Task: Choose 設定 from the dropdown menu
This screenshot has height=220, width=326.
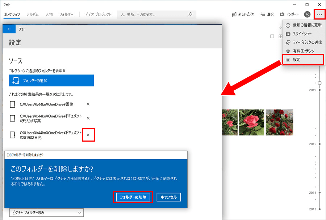Action: click(x=303, y=60)
